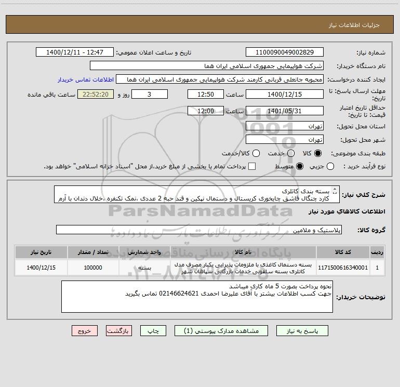The width and height of the screenshot is (400, 387).
Task: Select the کالا/خدمت radio button
Action: (x=256, y=153)
